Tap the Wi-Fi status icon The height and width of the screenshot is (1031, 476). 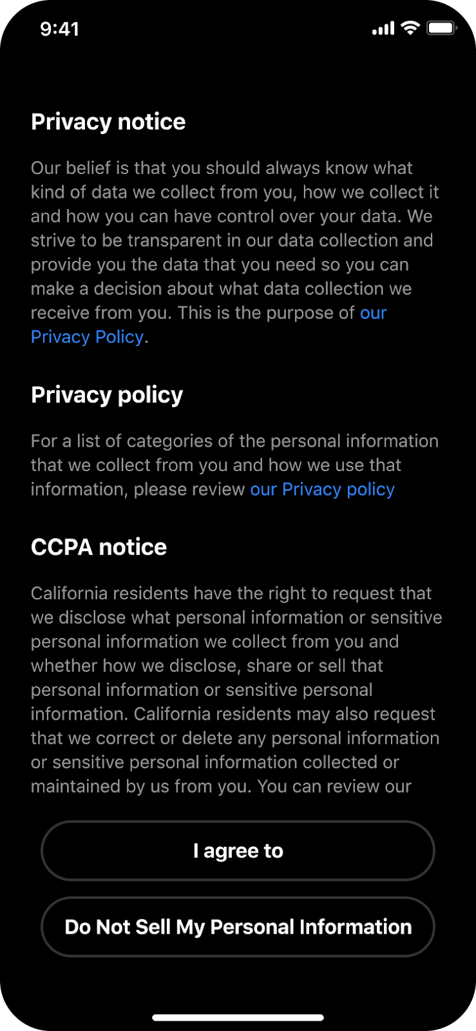tap(410, 28)
